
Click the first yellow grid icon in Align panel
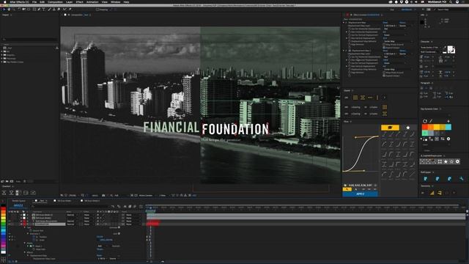[x=355, y=98]
